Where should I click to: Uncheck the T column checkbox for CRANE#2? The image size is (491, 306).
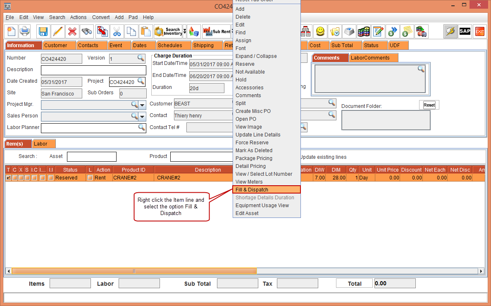[8, 178]
